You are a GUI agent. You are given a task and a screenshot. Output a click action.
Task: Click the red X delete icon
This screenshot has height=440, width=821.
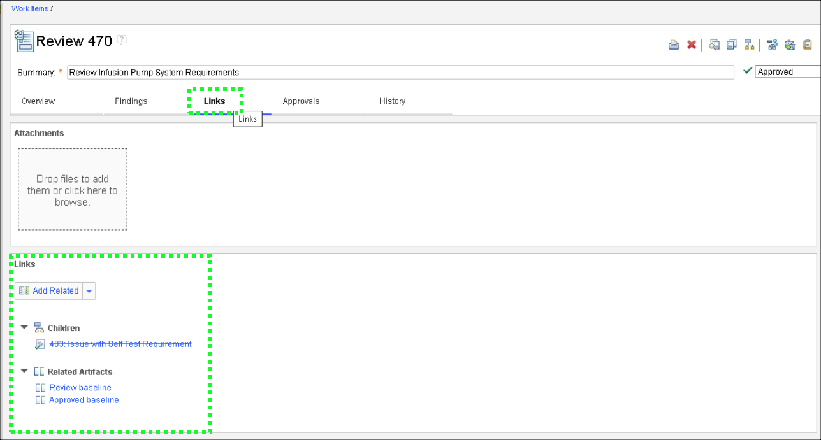click(x=692, y=45)
